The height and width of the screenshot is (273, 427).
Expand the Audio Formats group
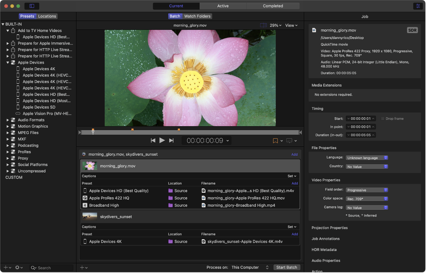(x=8, y=120)
